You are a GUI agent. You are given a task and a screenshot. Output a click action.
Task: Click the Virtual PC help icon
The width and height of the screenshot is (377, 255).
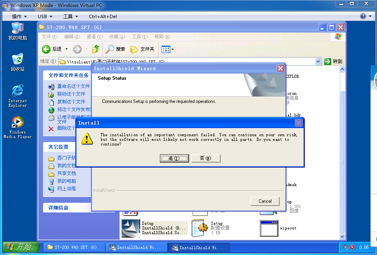[363, 16]
